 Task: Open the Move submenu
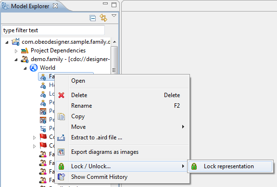123,127
